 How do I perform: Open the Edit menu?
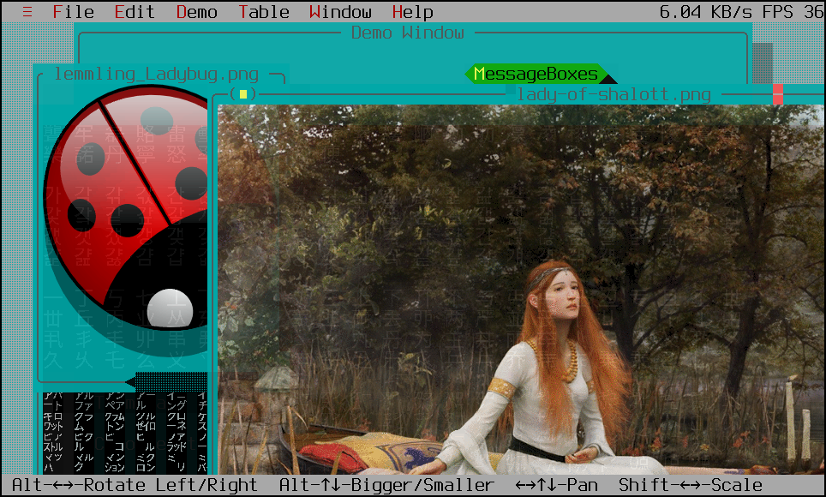click(135, 12)
